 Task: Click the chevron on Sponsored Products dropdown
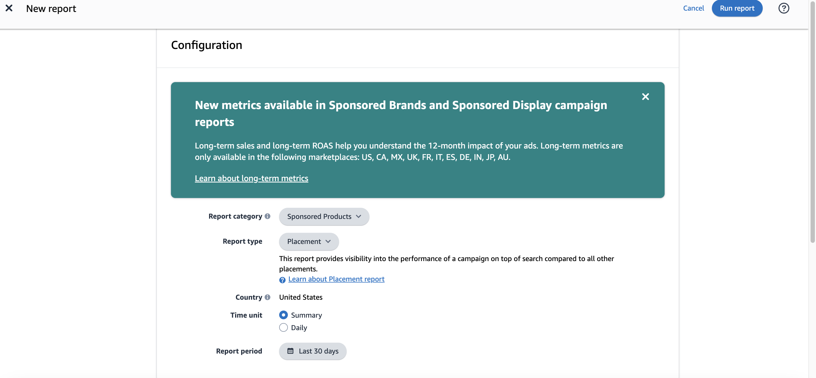tap(358, 216)
